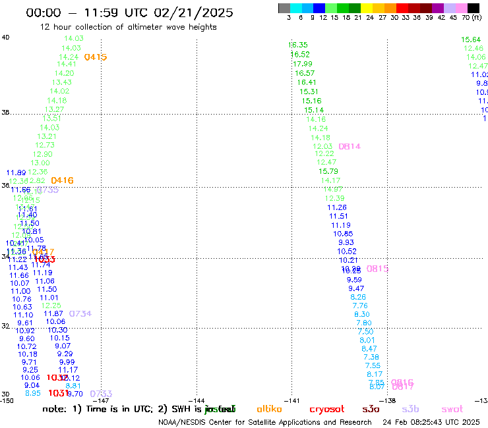Image resolution: width=488 pixels, height=428 pixels.
Task: Select the 14.41 reading on the left track
Action: click(67, 64)
